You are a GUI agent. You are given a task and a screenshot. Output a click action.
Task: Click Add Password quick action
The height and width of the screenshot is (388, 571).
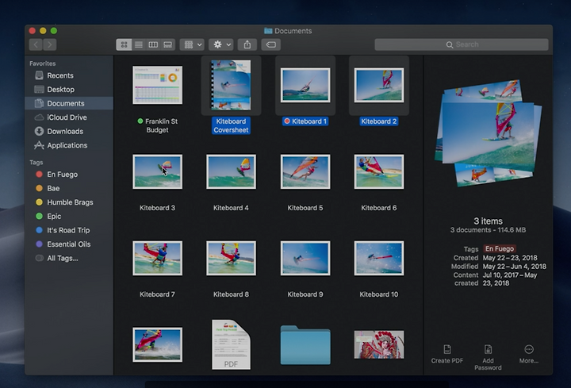click(x=488, y=357)
